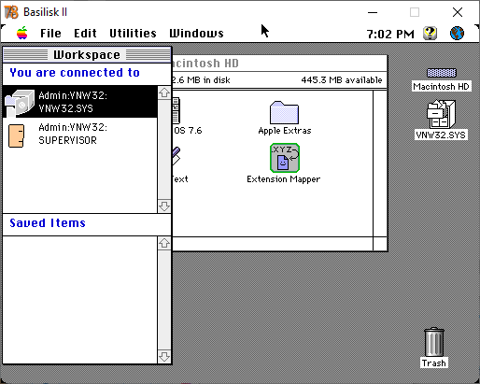480x384 pixels.
Task: Open the Windows menu
Action: 196,33
